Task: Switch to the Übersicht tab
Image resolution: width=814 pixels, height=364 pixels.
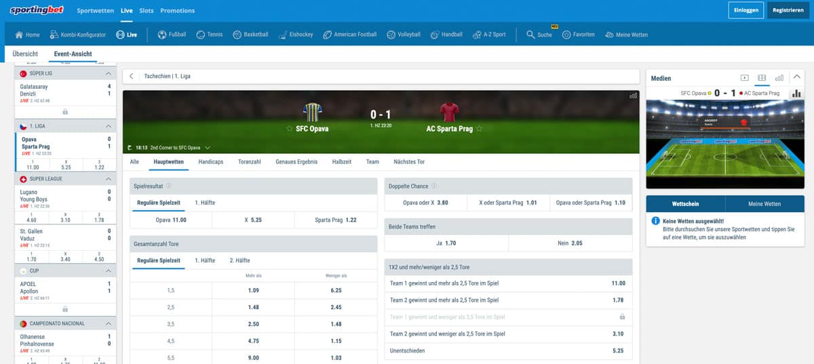Action: point(25,54)
